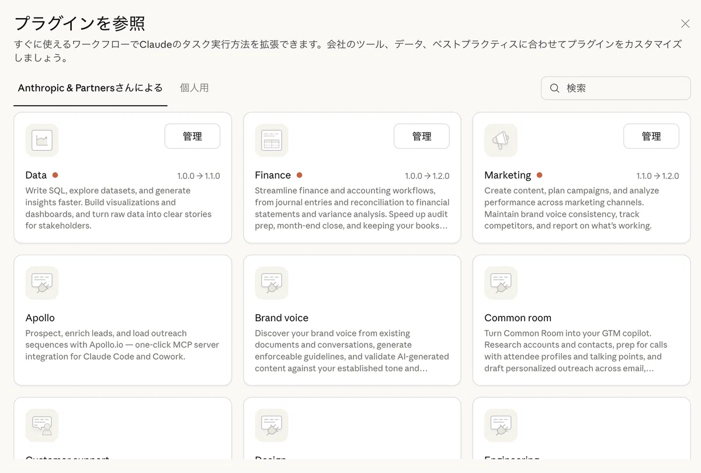
Task: Click the プラグインを参照 heading
Action: [x=79, y=23]
